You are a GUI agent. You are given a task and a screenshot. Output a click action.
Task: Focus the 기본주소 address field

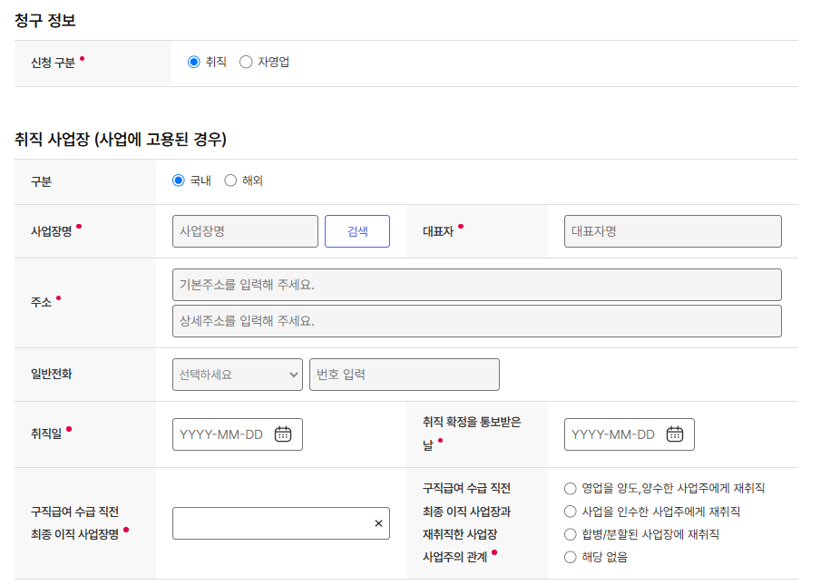pyautogui.click(x=477, y=285)
